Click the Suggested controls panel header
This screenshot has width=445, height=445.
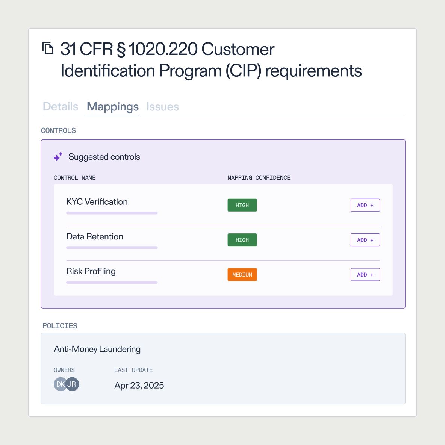tap(104, 157)
